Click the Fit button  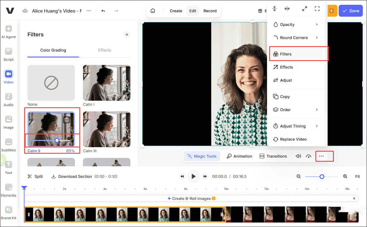357,176
